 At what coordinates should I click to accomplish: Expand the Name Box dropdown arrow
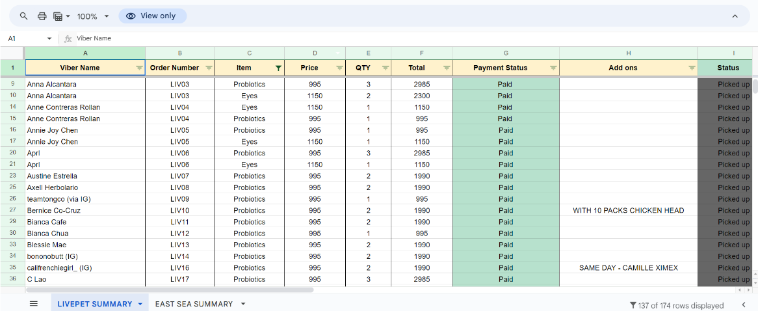coord(49,38)
